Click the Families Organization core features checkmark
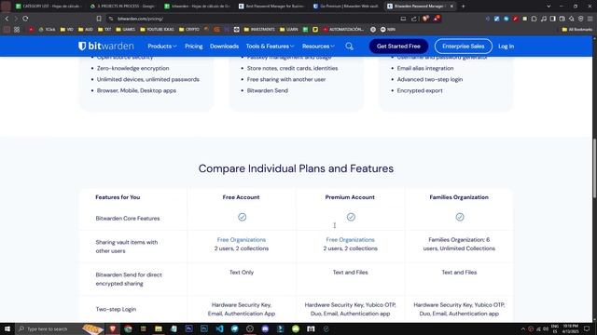Image resolution: width=597 pixels, height=335 pixels. pyautogui.click(x=460, y=217)
